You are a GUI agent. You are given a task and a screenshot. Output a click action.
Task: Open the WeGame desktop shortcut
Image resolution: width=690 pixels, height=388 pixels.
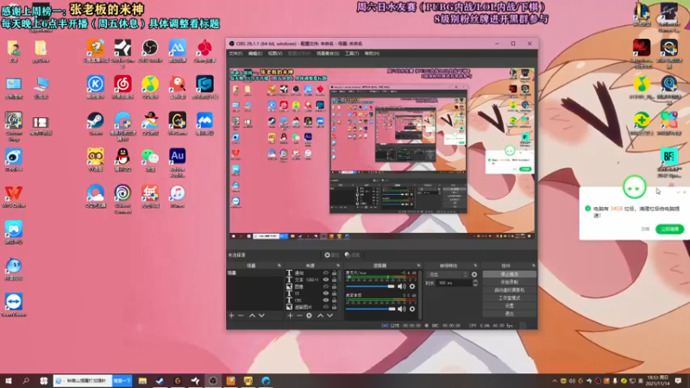[x=178, y=123]
